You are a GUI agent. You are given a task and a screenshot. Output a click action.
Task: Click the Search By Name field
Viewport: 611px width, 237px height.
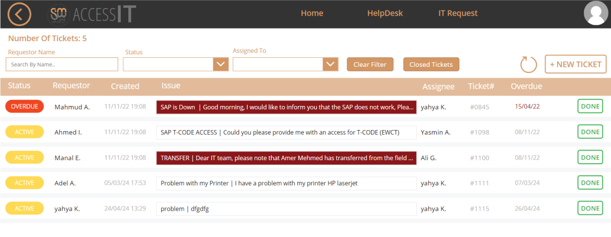click(x=62, y=64)
